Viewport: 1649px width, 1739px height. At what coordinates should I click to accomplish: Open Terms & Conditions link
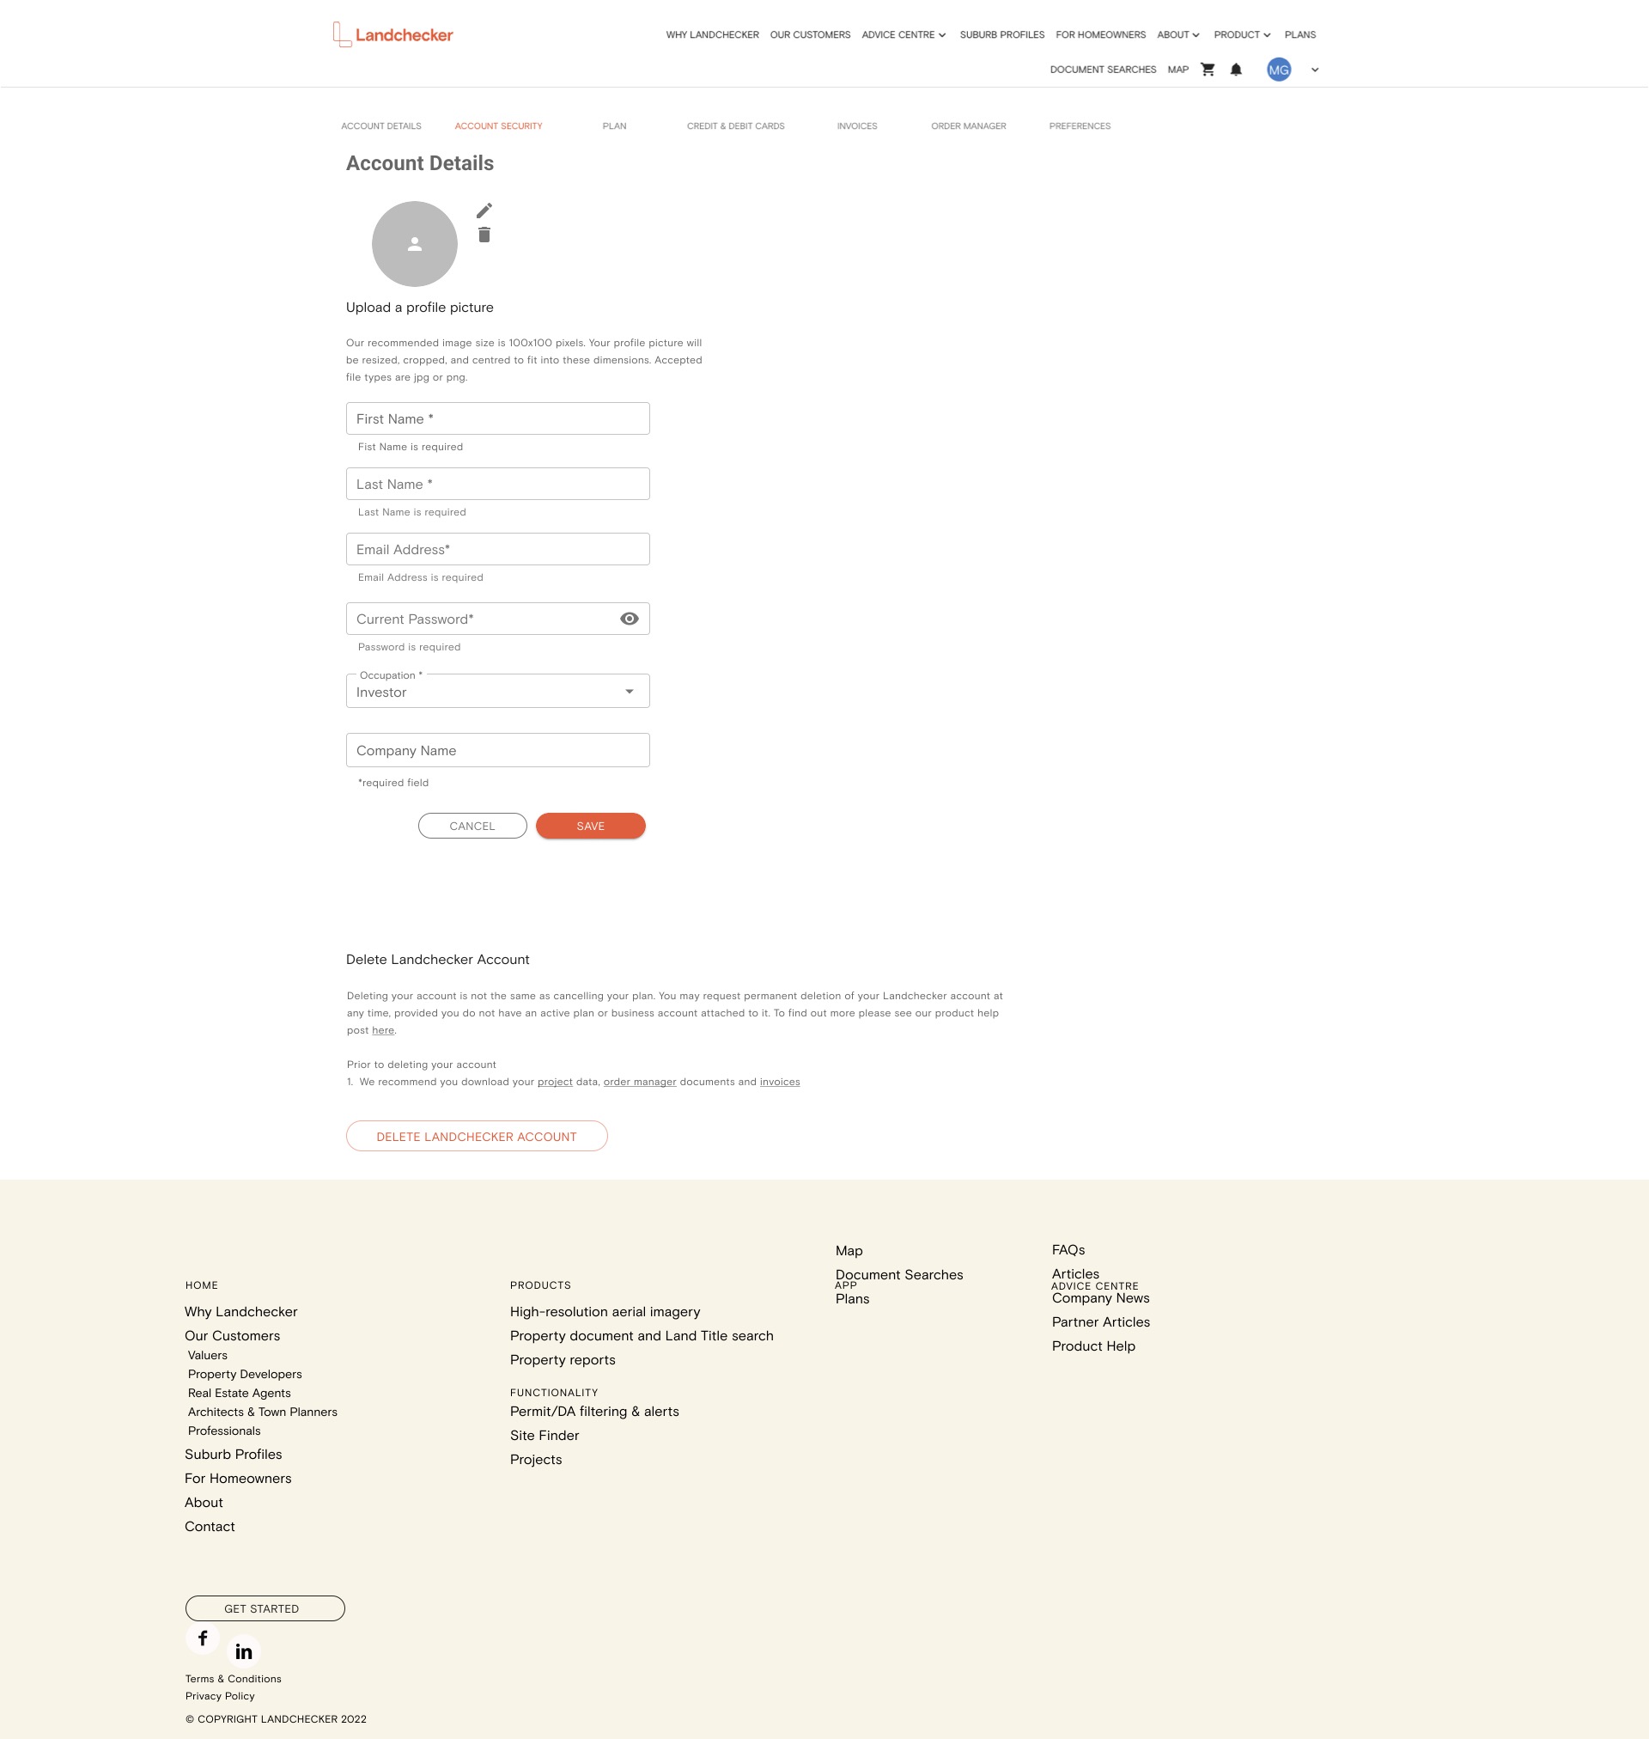tap(233, 1678)
